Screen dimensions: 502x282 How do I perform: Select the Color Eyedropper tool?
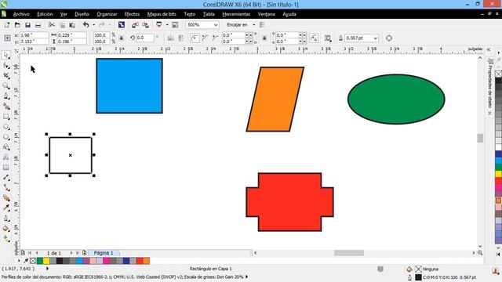[5, 208]
